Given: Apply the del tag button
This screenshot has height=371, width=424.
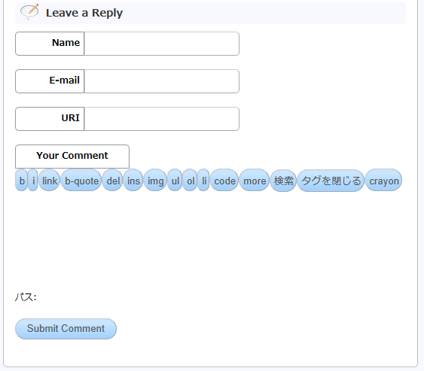Looking at the screenshot, I should [x=112, y=180].
